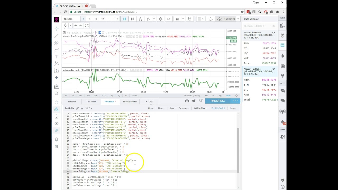
Task: Switch to the CQG tab
Action: click(149, 102)
